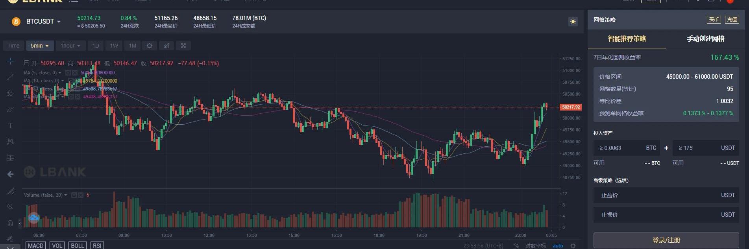Click the fullscreen expand icon

click(x=183, y=46)
